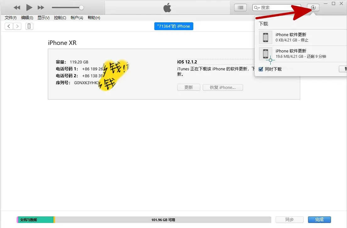Click the 搜索 search field
The width and height of the screenshot is (347, 228).
click(x=277, y=8)
